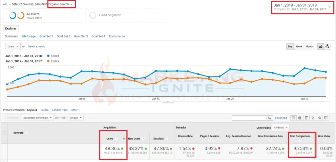Select the pie chart percentage view icon

[x=300, y=118]
